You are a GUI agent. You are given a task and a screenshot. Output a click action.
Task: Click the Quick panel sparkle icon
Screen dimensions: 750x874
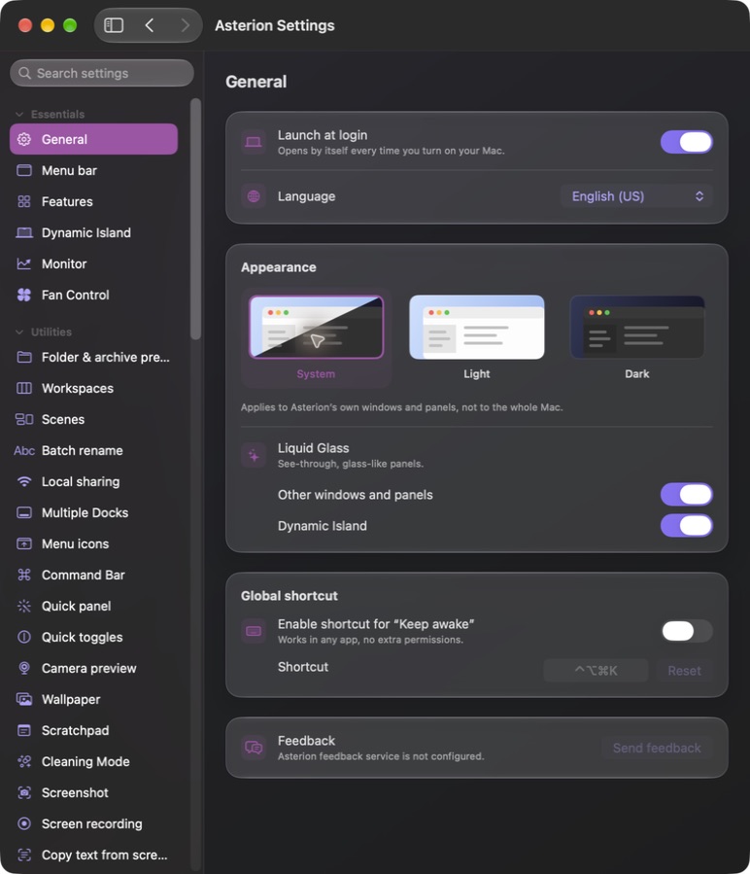24,606
